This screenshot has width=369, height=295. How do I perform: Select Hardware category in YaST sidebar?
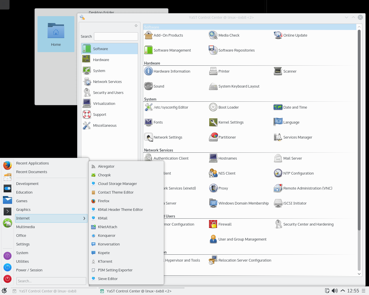tap(110, 60)
